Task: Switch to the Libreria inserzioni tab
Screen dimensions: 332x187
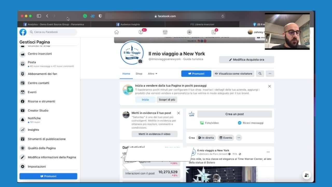Action: point(202,24)
